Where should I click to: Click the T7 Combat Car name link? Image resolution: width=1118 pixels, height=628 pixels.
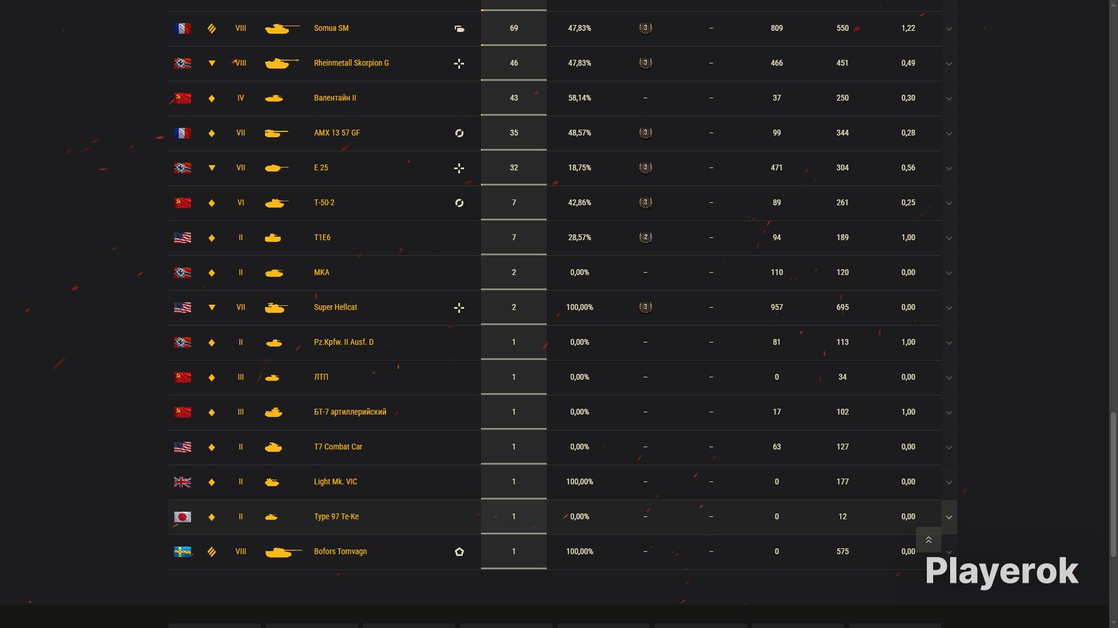click(338, 447)
